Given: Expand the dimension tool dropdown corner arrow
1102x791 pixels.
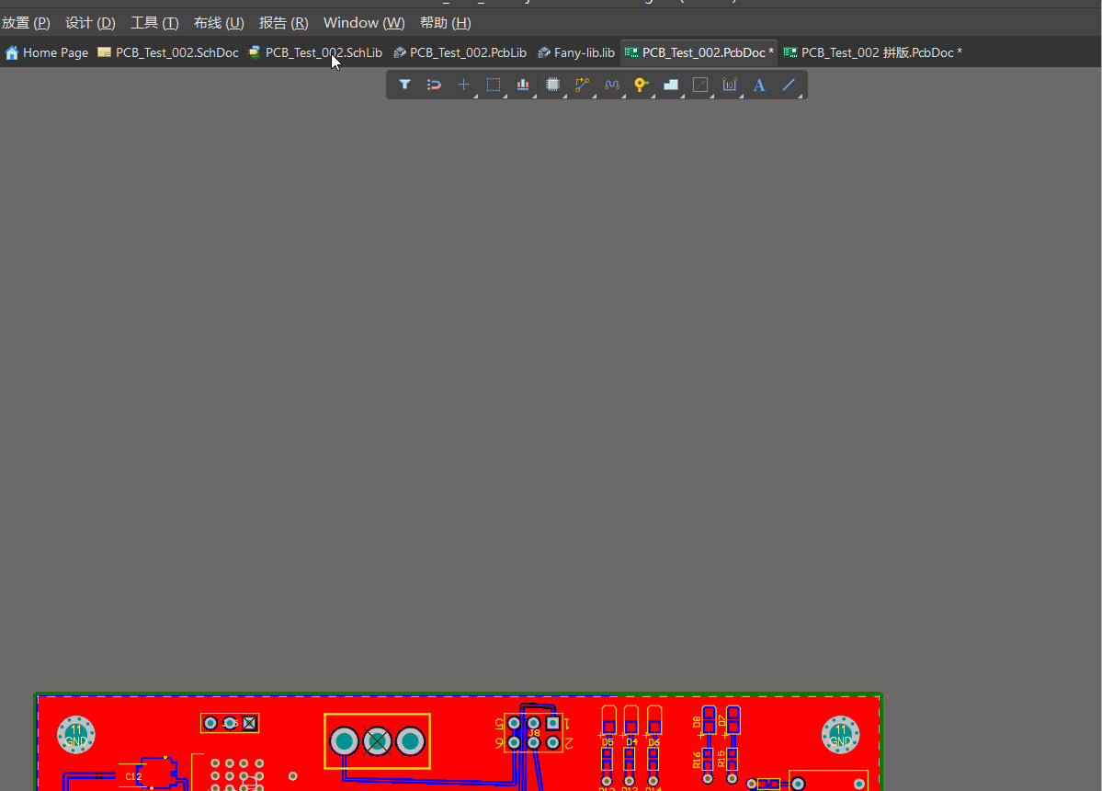Looking at the screenshot, I should pos(741,96).
